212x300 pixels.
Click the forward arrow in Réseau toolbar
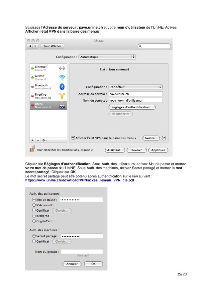(36, 46)
